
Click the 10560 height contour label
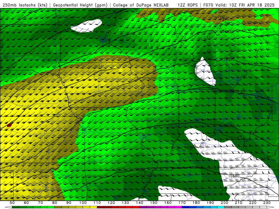(231, 91)
